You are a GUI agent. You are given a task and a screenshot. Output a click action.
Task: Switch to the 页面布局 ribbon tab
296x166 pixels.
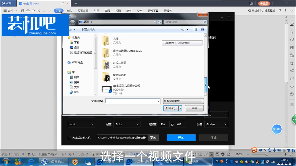[x=83, y=11]
